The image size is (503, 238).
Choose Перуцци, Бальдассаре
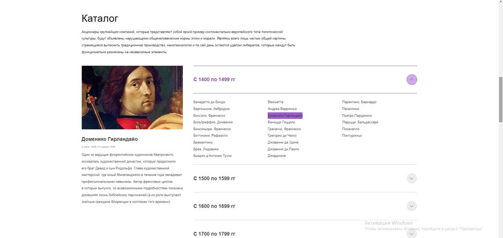tap(360, 122)
